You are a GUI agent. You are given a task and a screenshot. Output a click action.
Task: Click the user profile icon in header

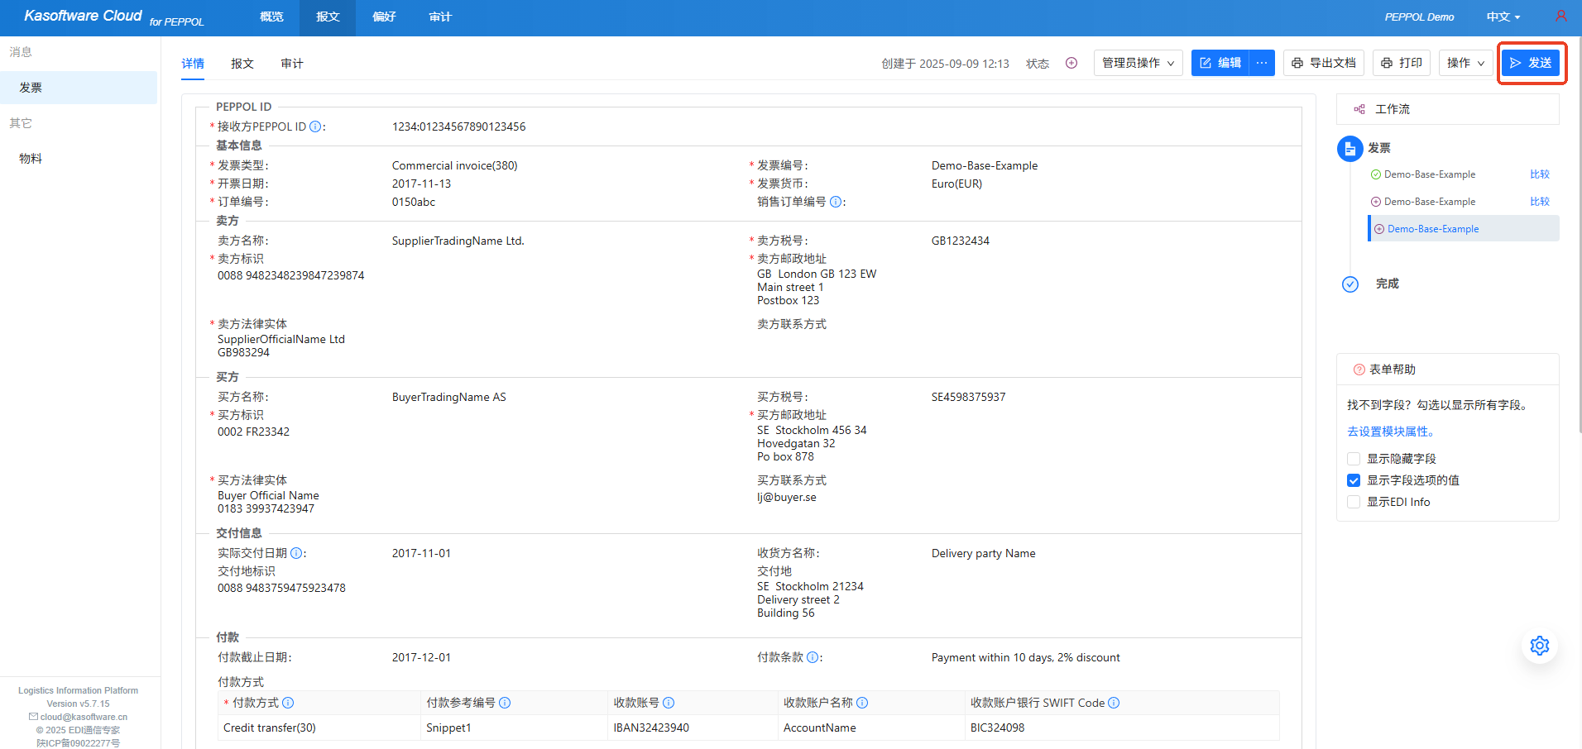pyautogui.click(x=1560, y=16)
